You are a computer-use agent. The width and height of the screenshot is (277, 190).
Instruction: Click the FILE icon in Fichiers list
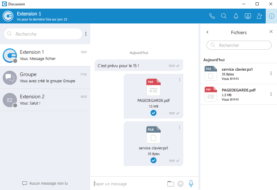[211, 73]
